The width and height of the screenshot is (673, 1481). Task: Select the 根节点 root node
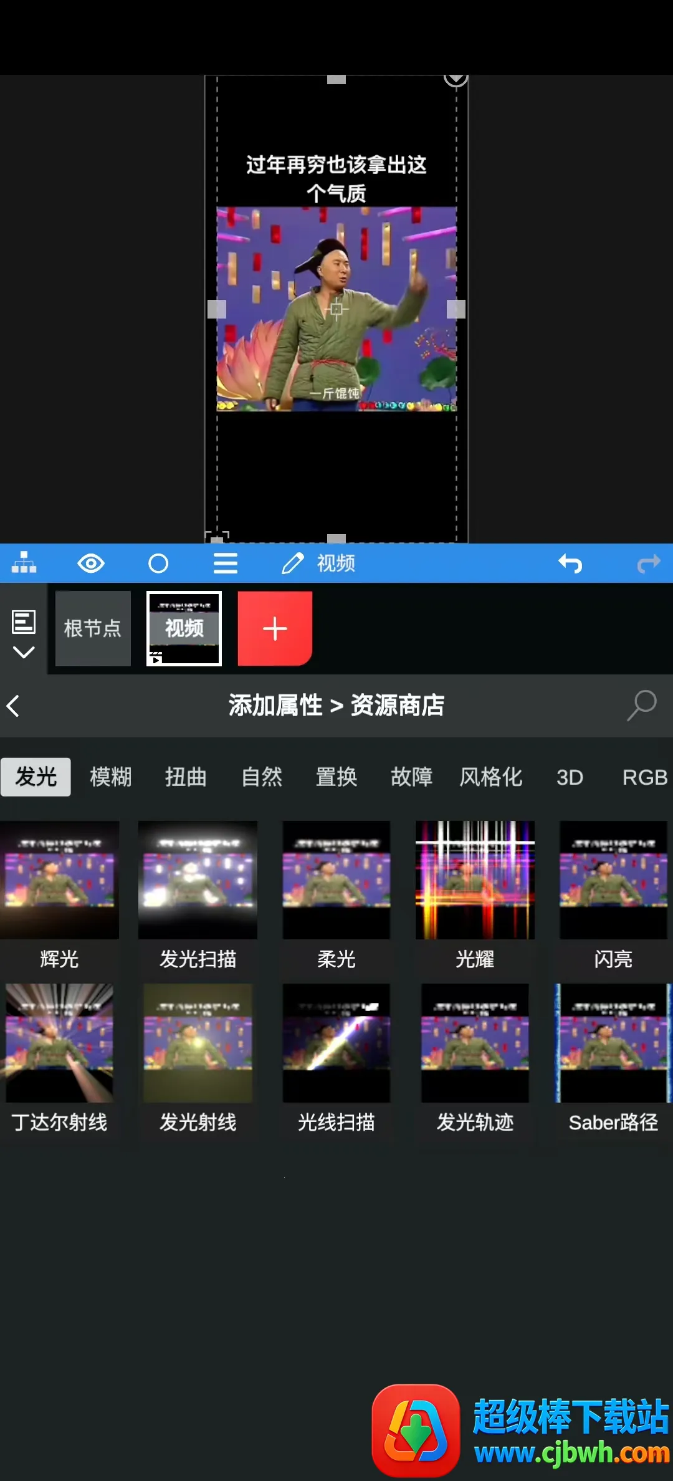tap(93, 628)
